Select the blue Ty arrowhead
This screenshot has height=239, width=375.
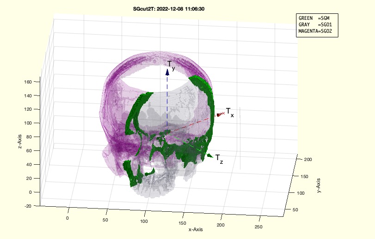pos(167,72)
